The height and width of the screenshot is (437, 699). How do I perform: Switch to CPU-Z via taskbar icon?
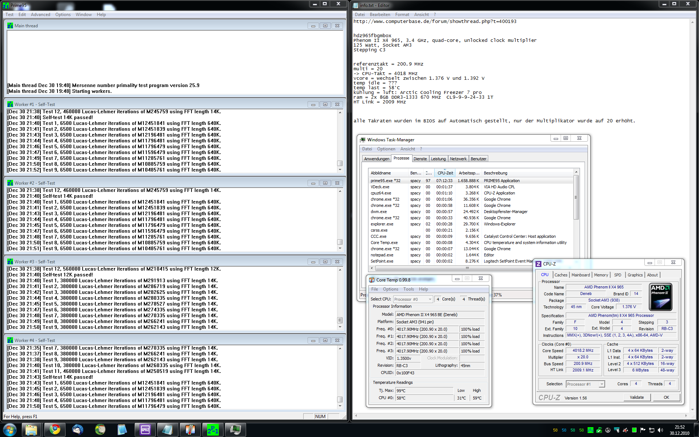pyautogui.click(x=145, y=430)
